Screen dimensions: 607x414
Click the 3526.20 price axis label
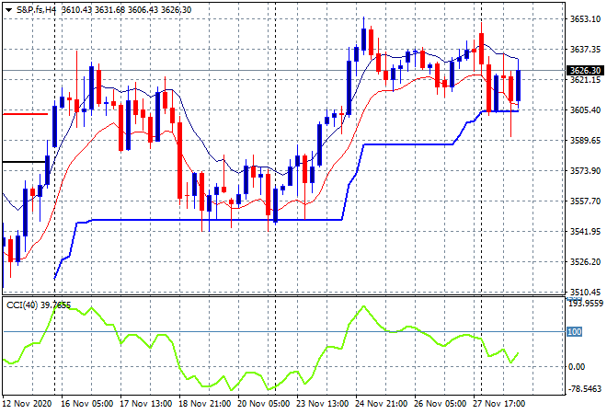click(585, 262)
